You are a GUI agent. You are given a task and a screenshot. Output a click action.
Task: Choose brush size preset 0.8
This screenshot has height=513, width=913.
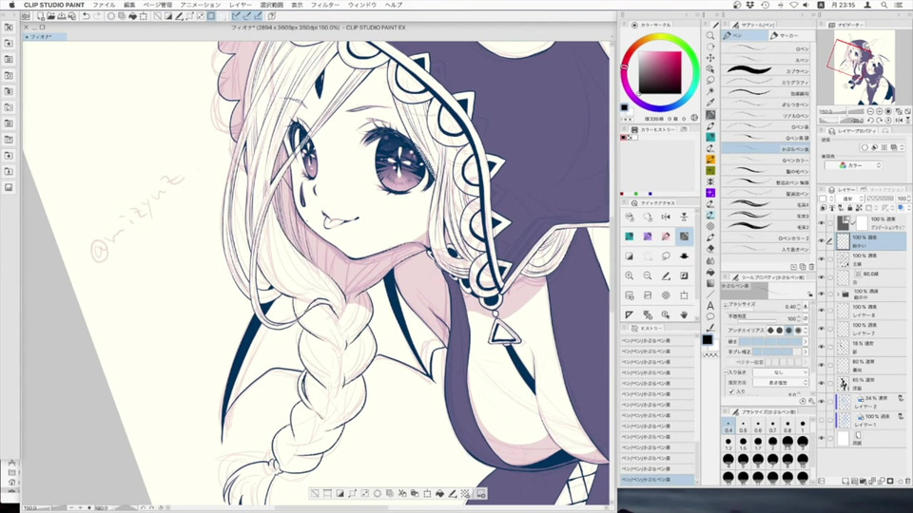(787, 427)
